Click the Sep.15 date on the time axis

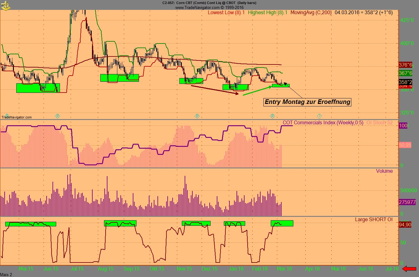pyautogui.click(x=132, y=269)
